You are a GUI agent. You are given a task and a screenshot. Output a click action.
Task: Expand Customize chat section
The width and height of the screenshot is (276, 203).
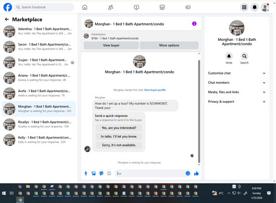click(x=237, y=73)
